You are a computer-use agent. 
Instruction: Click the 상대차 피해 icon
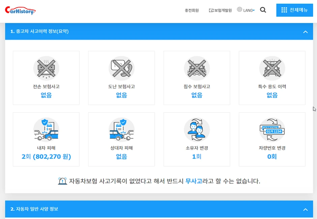tap(121, 129)
